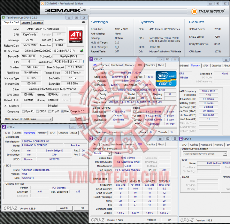Open the Mainboard tab in the CPU-Z processor window
Image resolution: width=230 pixels, height=224 pixels.
point(117,65)
